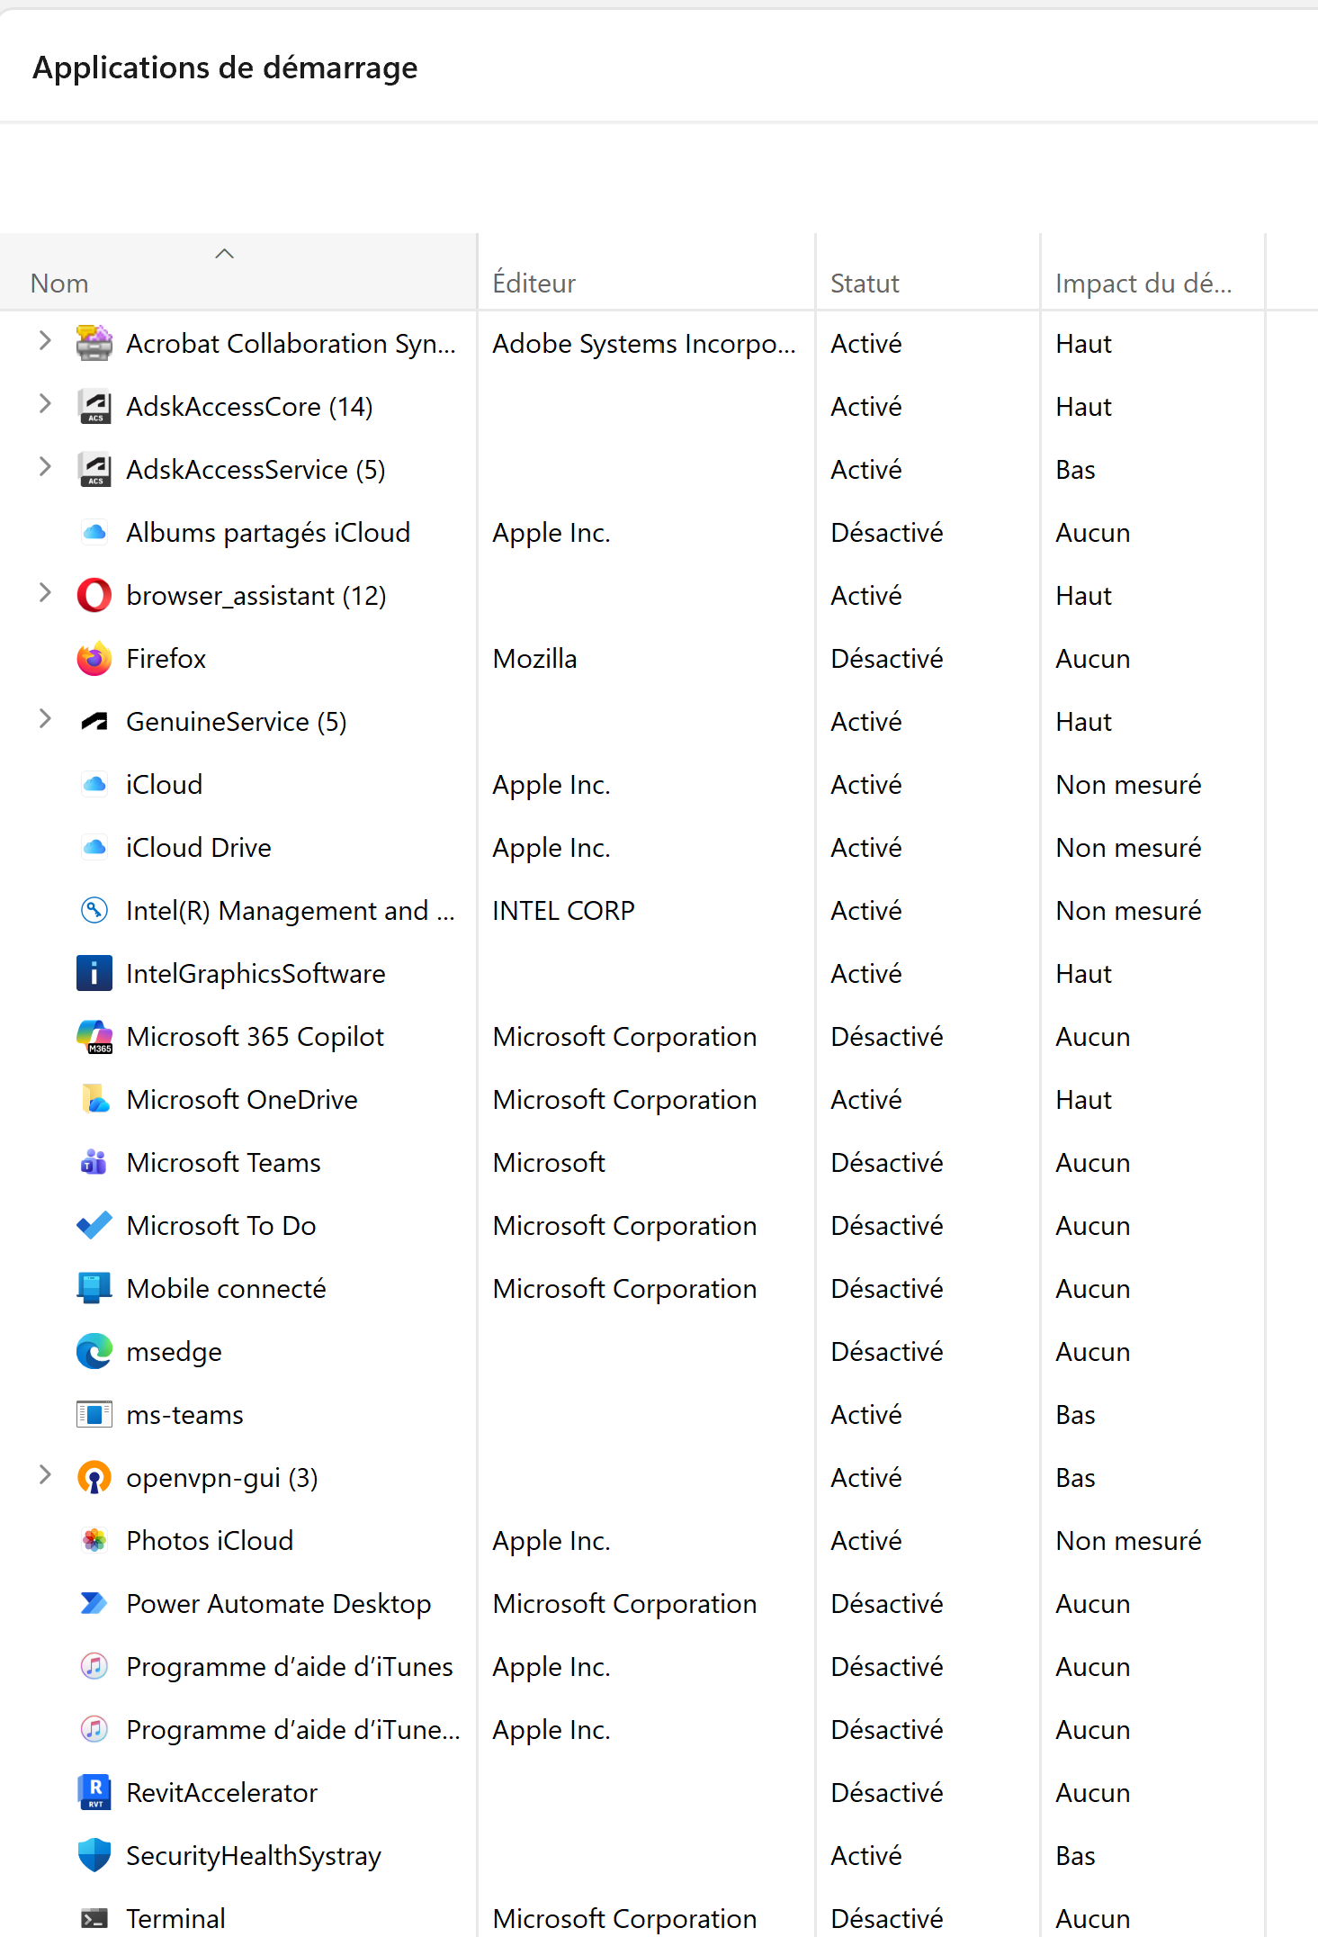Click the msedge browser icon

[x=94, y=1352]
